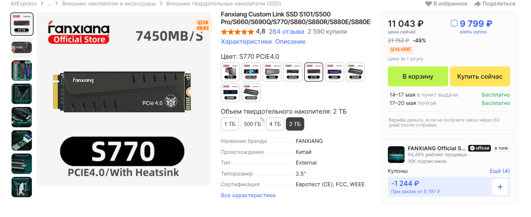Tick the 9 799 ₽ coupon checkbox
Viewport: 531px width, 217px height.
[454, 23]
